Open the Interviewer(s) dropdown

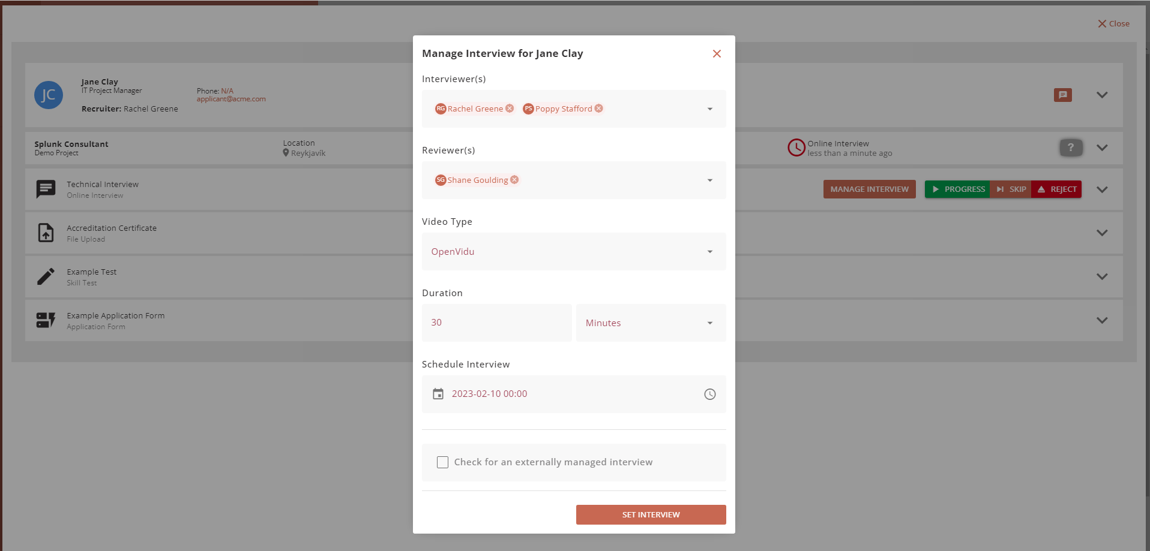[x=709, y=109]
